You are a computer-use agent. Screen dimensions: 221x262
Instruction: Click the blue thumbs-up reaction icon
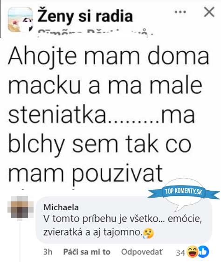point(203,251)
